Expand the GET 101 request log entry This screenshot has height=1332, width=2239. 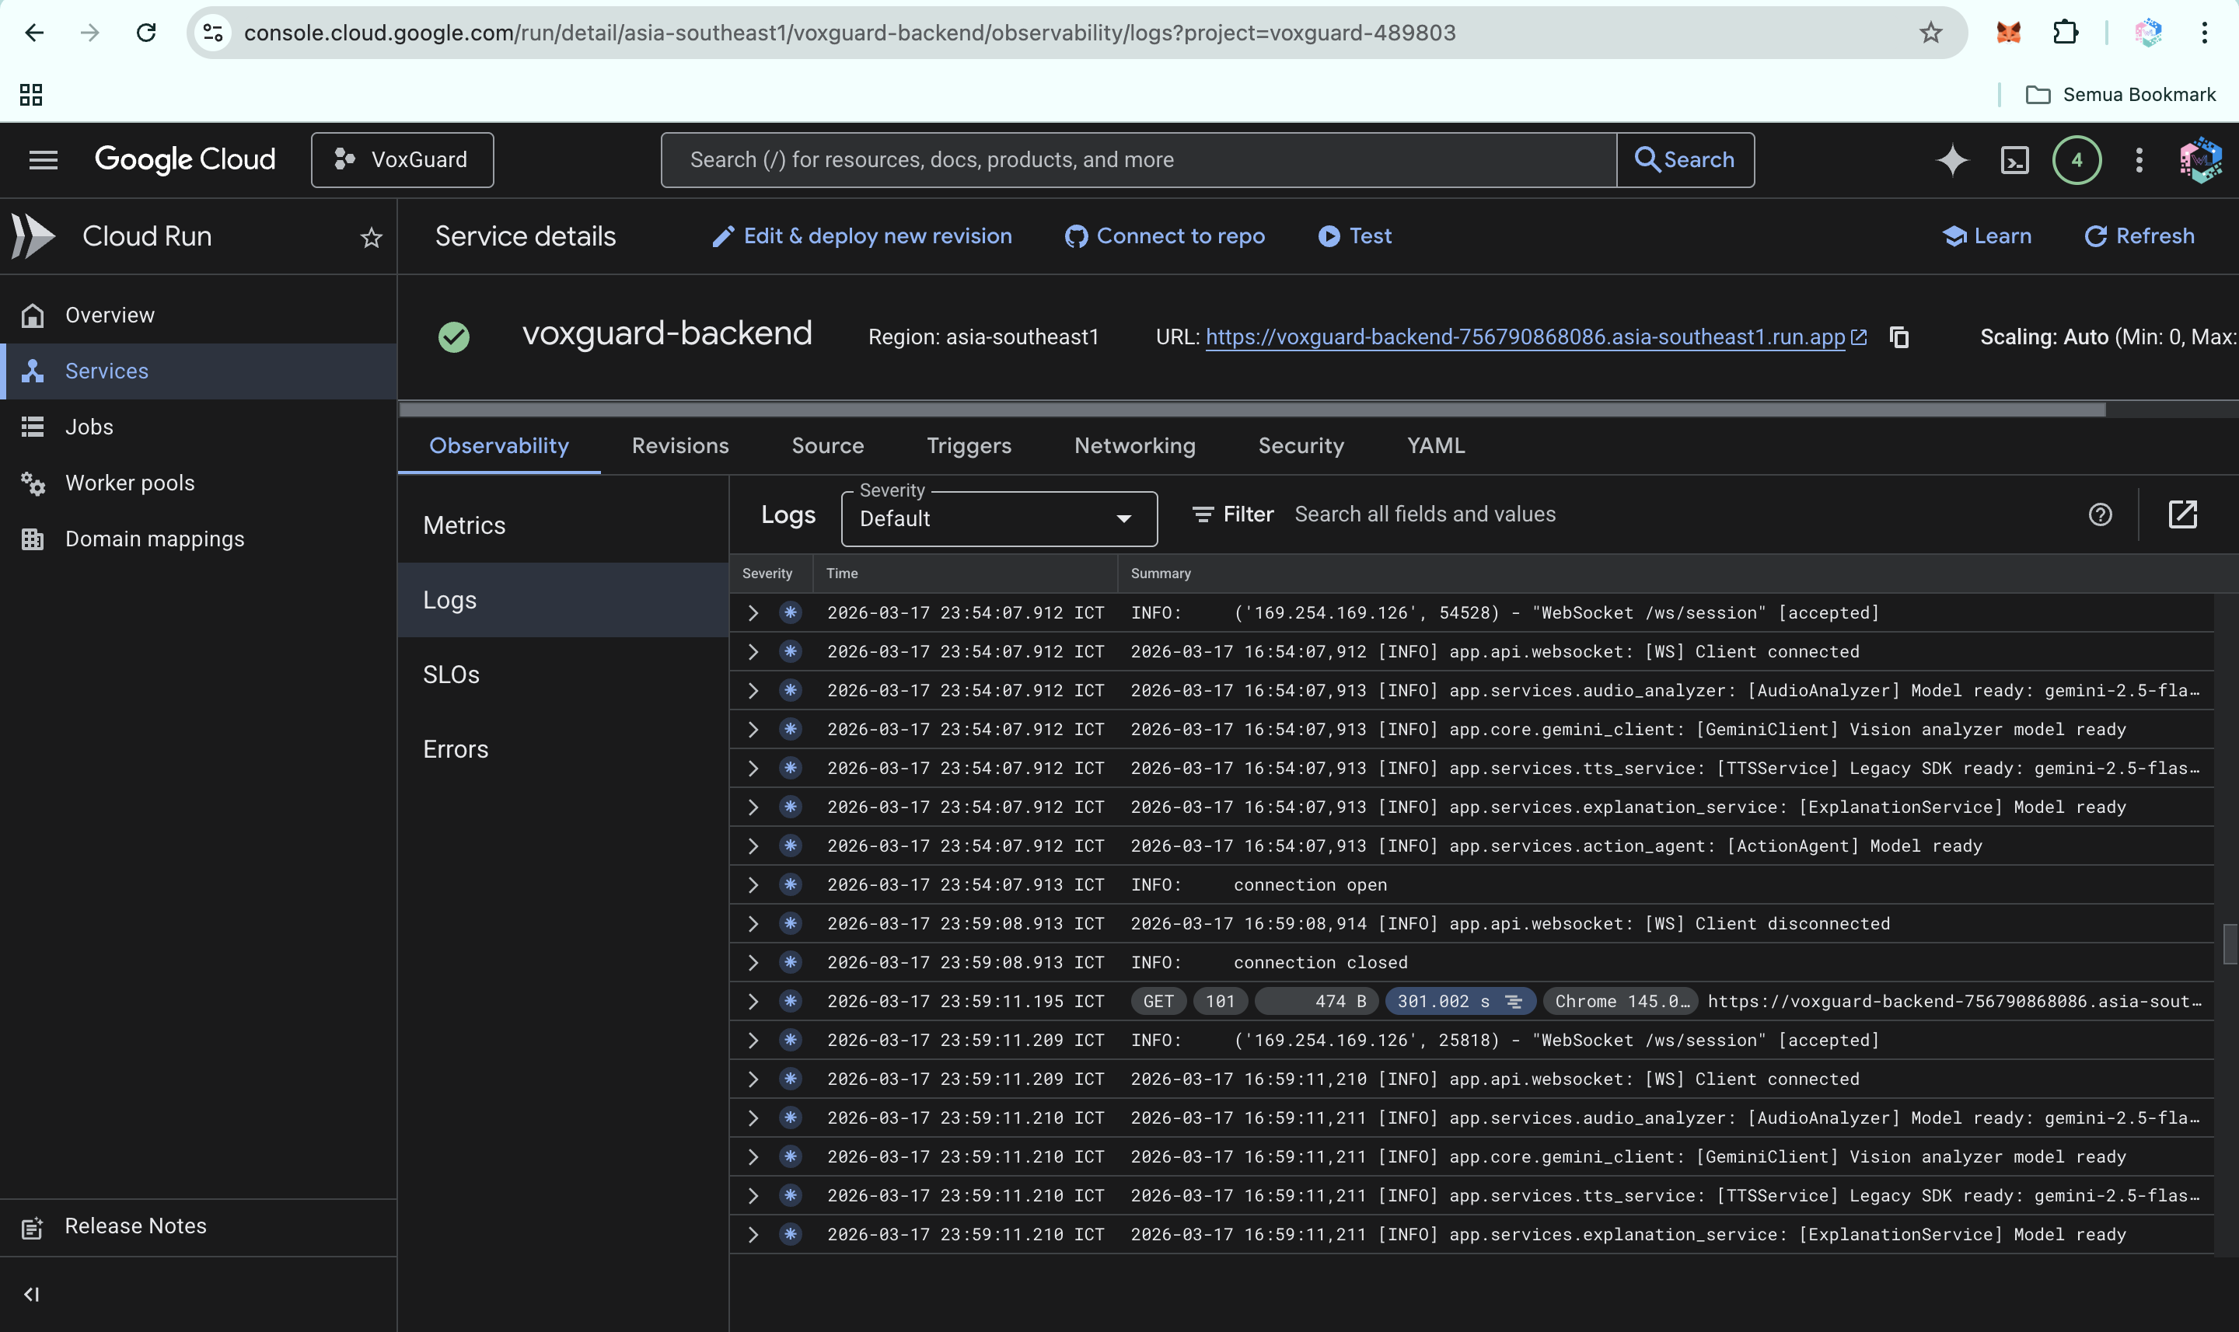(x=753, y=1002)
